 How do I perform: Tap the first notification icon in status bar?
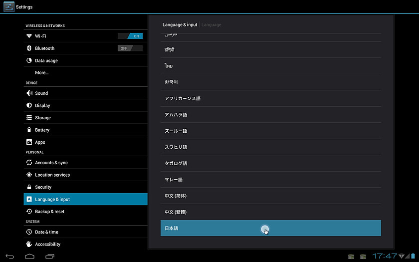click(x=351, y=257)
